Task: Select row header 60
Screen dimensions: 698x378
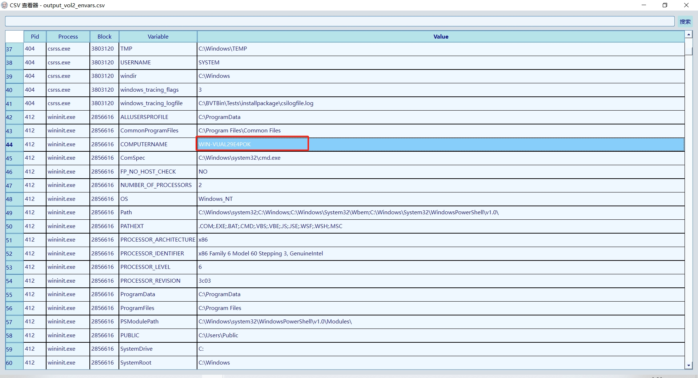Action: (15, 363)
